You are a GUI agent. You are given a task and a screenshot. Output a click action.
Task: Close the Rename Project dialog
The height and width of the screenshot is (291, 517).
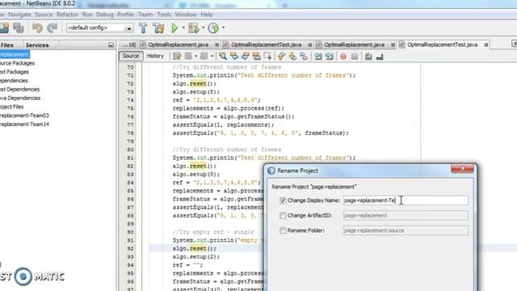pos(463,169)
